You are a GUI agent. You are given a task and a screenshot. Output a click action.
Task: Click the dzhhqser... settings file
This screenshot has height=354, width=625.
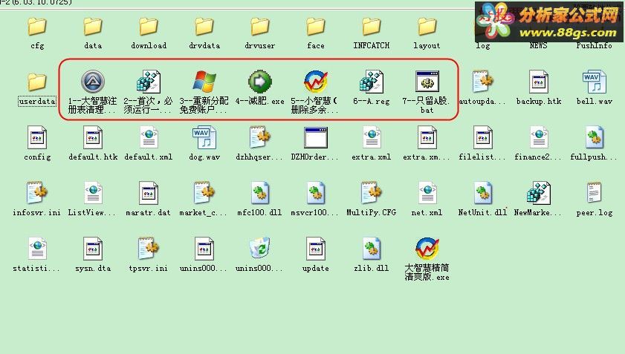[x=260, y=138]
